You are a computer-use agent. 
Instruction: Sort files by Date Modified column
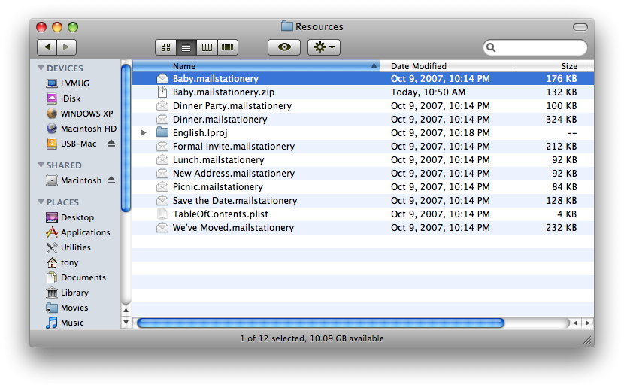[418, 66]
